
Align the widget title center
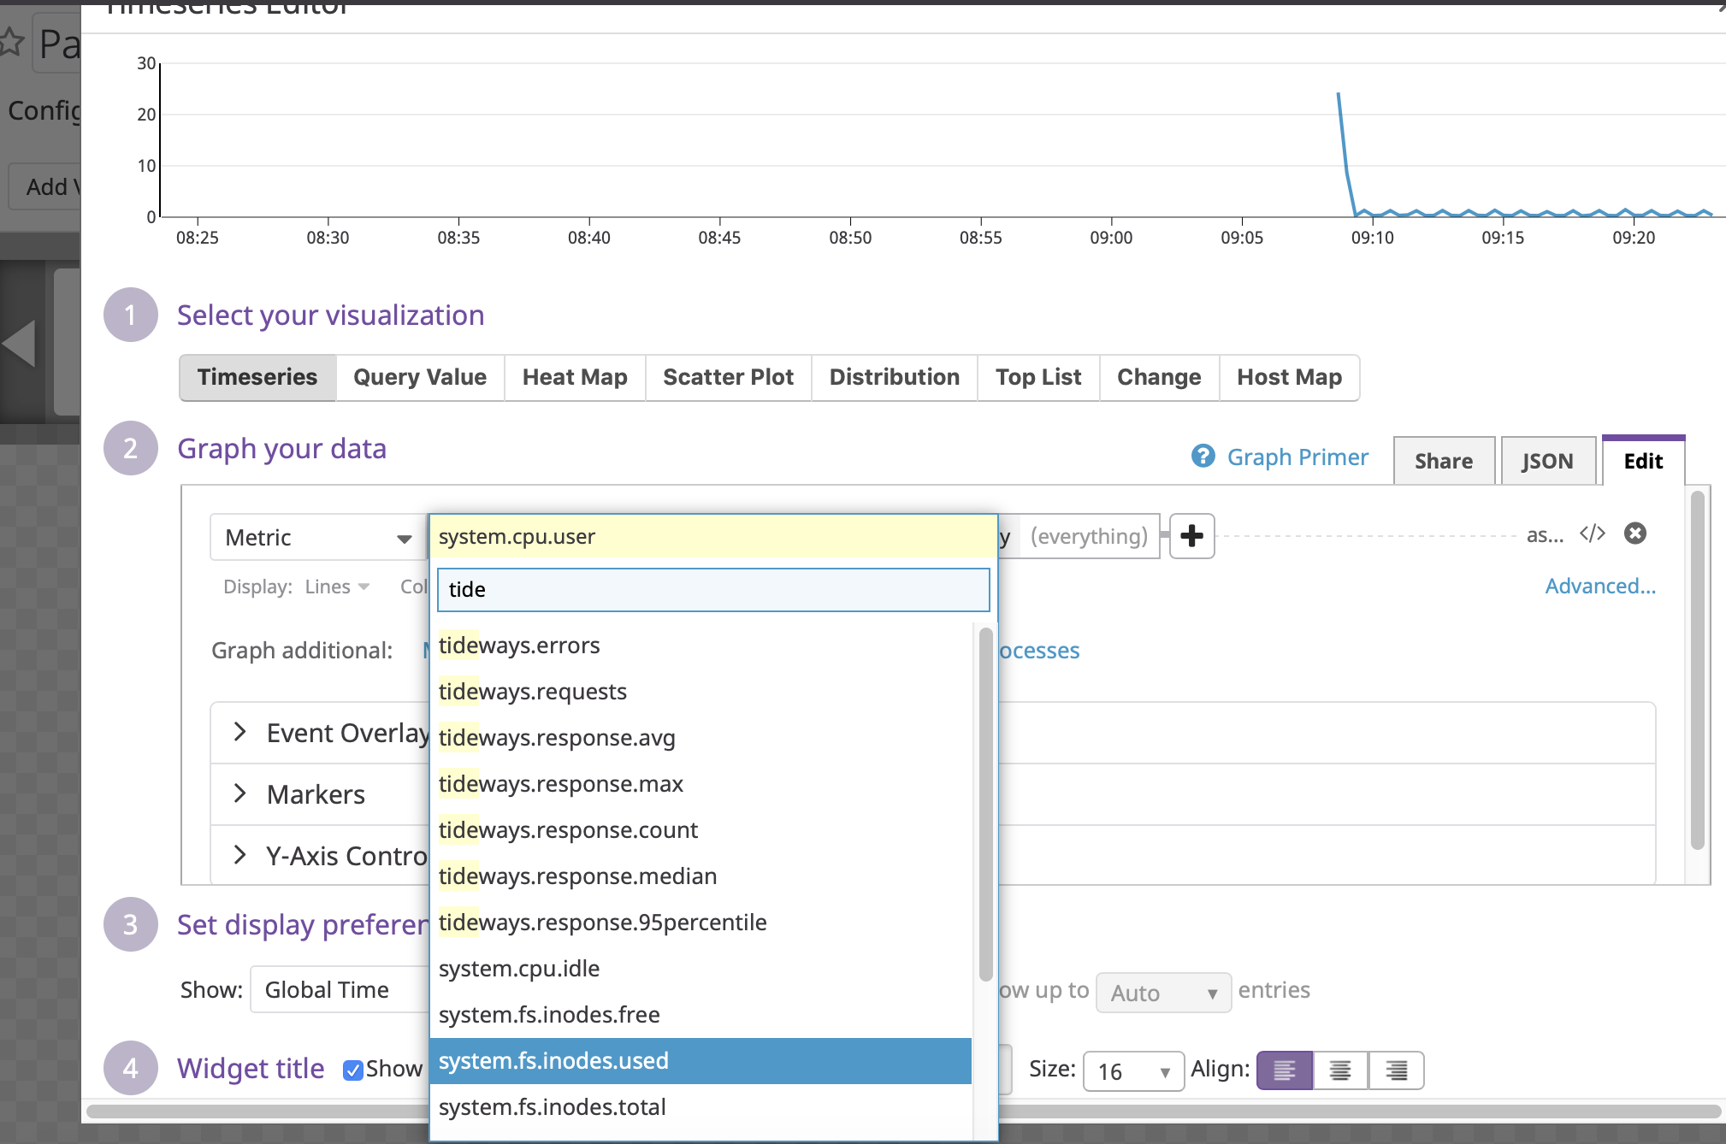1340,1070
